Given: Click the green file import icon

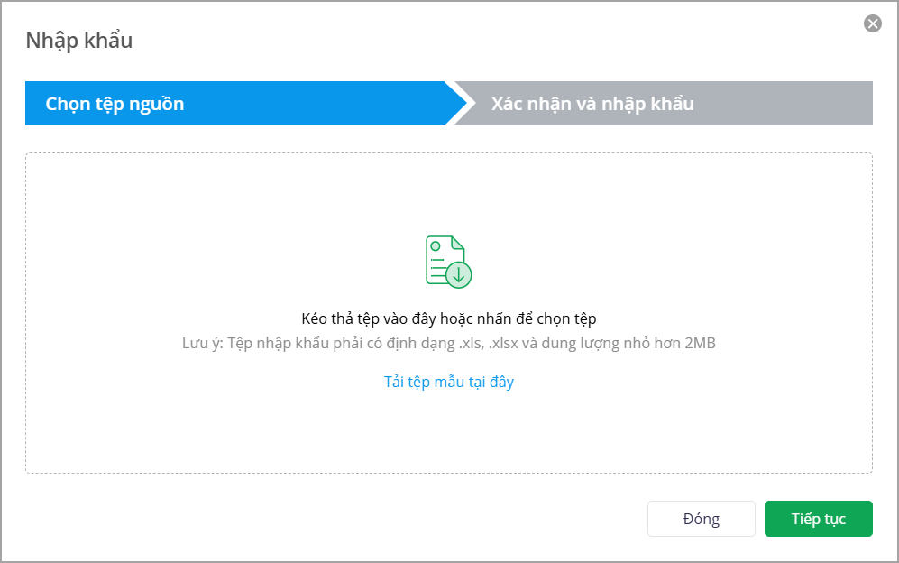Looking at the screenshot, I should point(448,262).
